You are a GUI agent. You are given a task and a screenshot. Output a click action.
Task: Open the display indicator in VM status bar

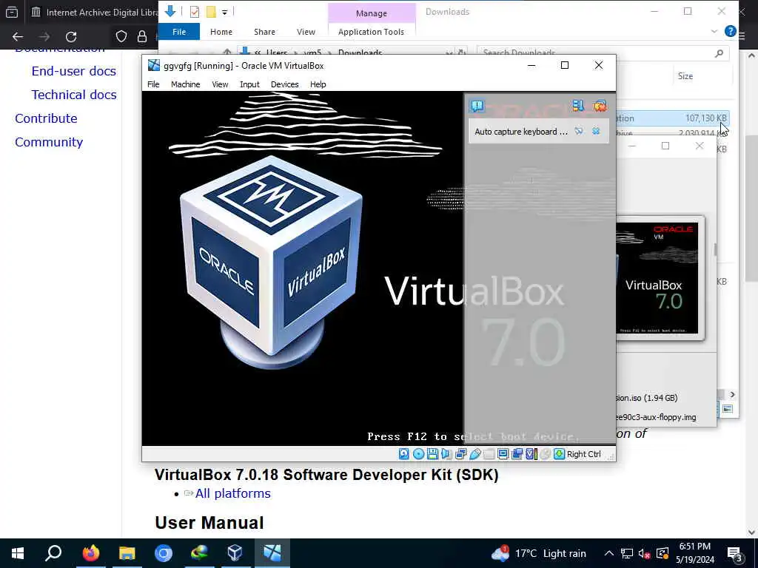[x=503, y=454]
